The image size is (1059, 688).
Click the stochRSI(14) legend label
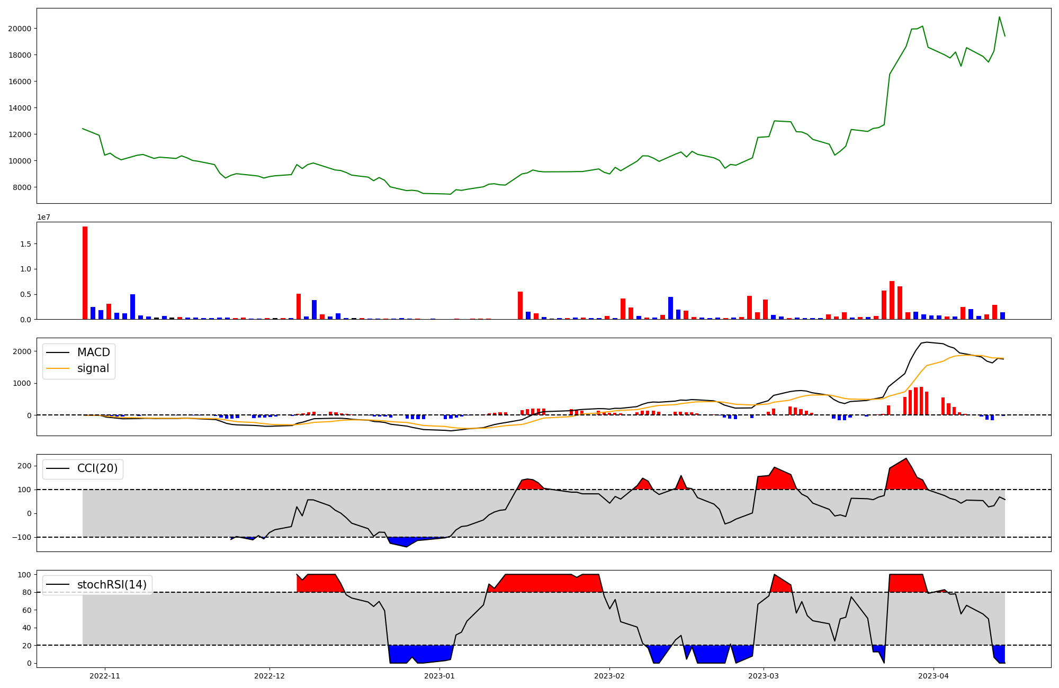[112, 585]
